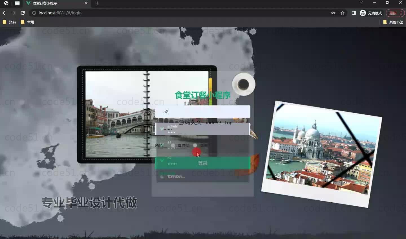This screenshot has height=239, width=406.
Task: Switch to the 食堂订餐小程序 tab
Action: pos(56,3)
